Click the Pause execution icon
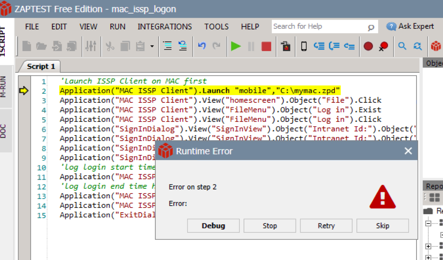 pos(251,46)
